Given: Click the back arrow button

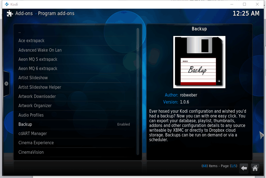Looking at the screenshot, I should (244, 168).
